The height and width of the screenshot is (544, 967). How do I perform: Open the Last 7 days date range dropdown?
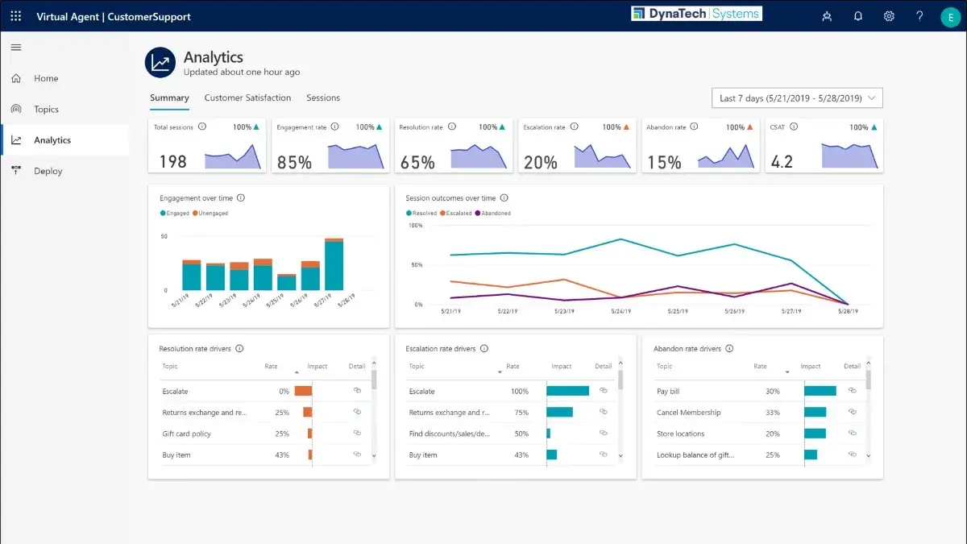(x=797, y=98)
